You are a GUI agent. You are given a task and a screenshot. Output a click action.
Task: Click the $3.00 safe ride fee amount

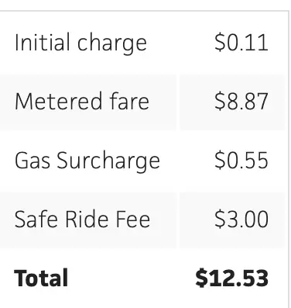(x=241, y=219)
